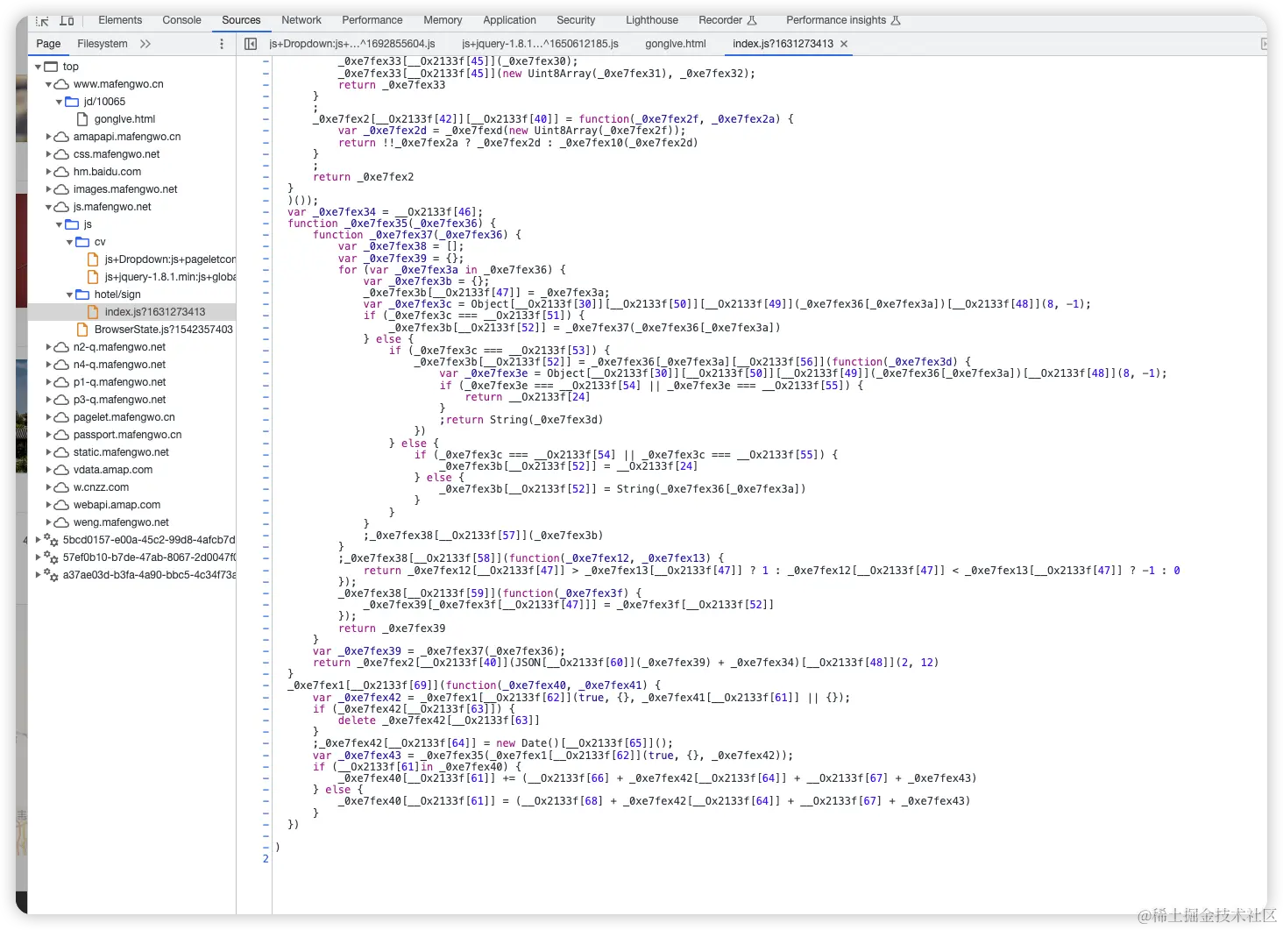Open gear settings for service worker 5bcd0157
The image size is (1283, 930).
(x=50, y=539)
